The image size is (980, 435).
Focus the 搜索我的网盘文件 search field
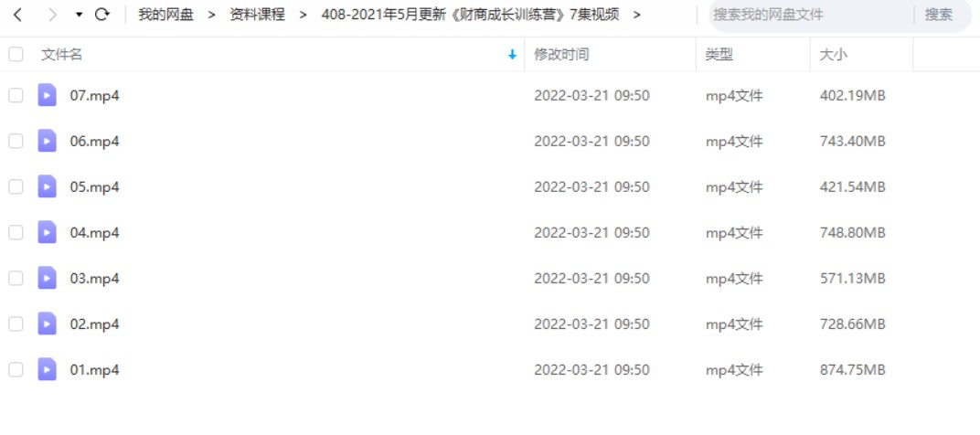813,15
